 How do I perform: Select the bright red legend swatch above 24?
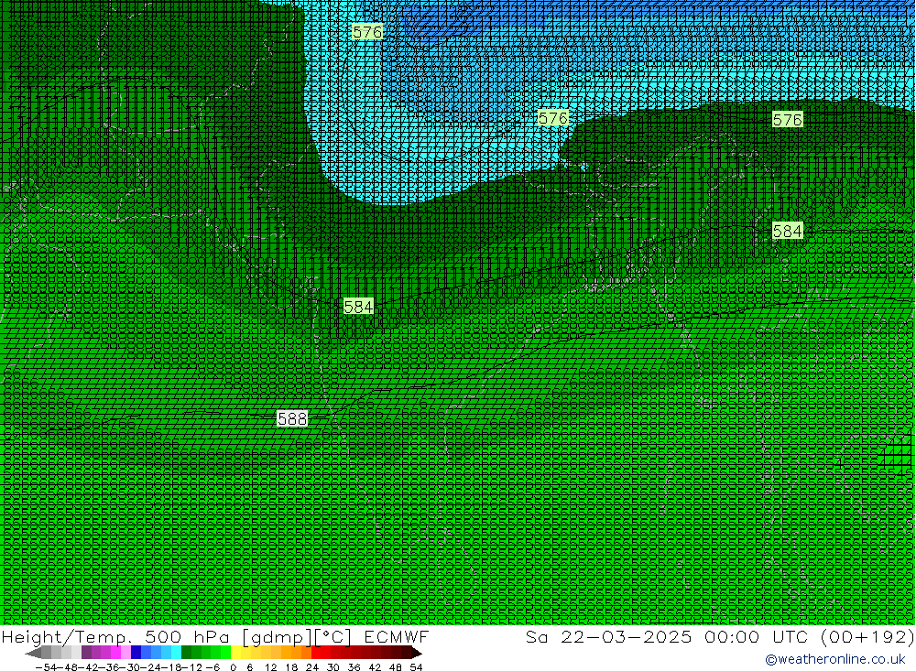[316, 654]
